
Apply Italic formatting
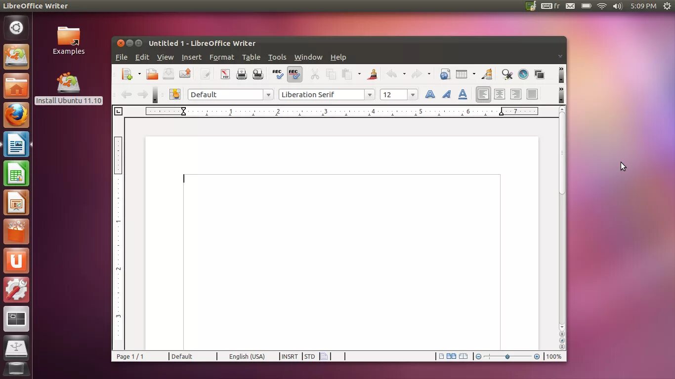coord(447,94)
